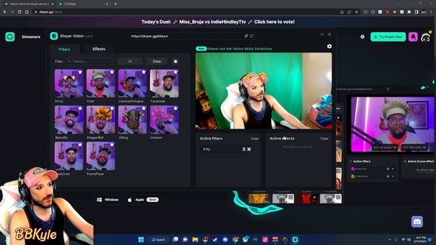Favorite the Tarantula filter star
This screenshot has height=245, width=436.
176,72
